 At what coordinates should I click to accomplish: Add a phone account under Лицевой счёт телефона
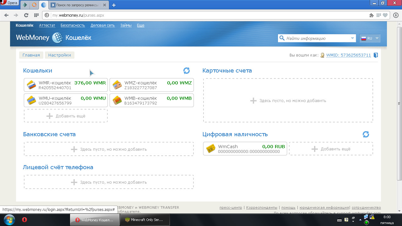click(109, 182)
